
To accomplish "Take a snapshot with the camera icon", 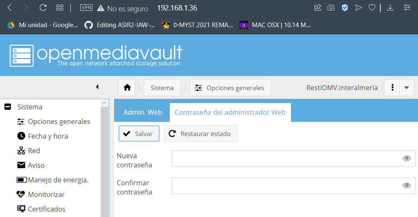I will [331, 8].
